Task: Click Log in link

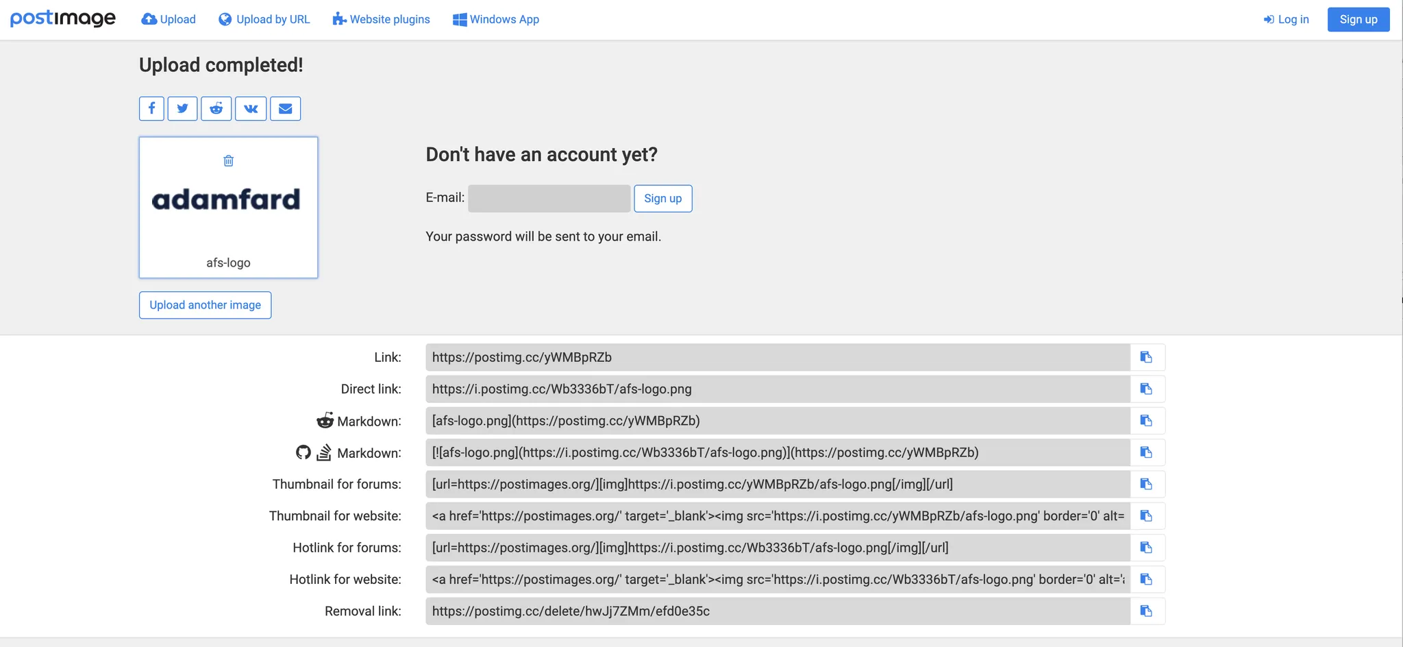Action: coord(1287,19)
